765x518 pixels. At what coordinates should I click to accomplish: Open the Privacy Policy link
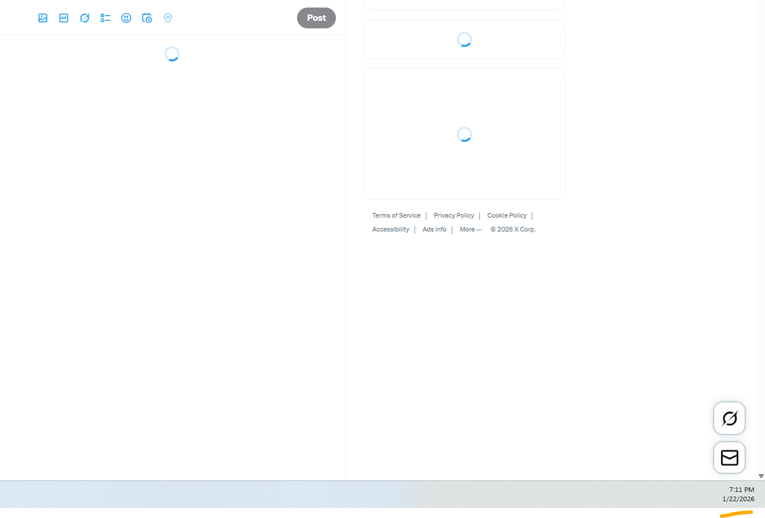[x=453, y=215]
